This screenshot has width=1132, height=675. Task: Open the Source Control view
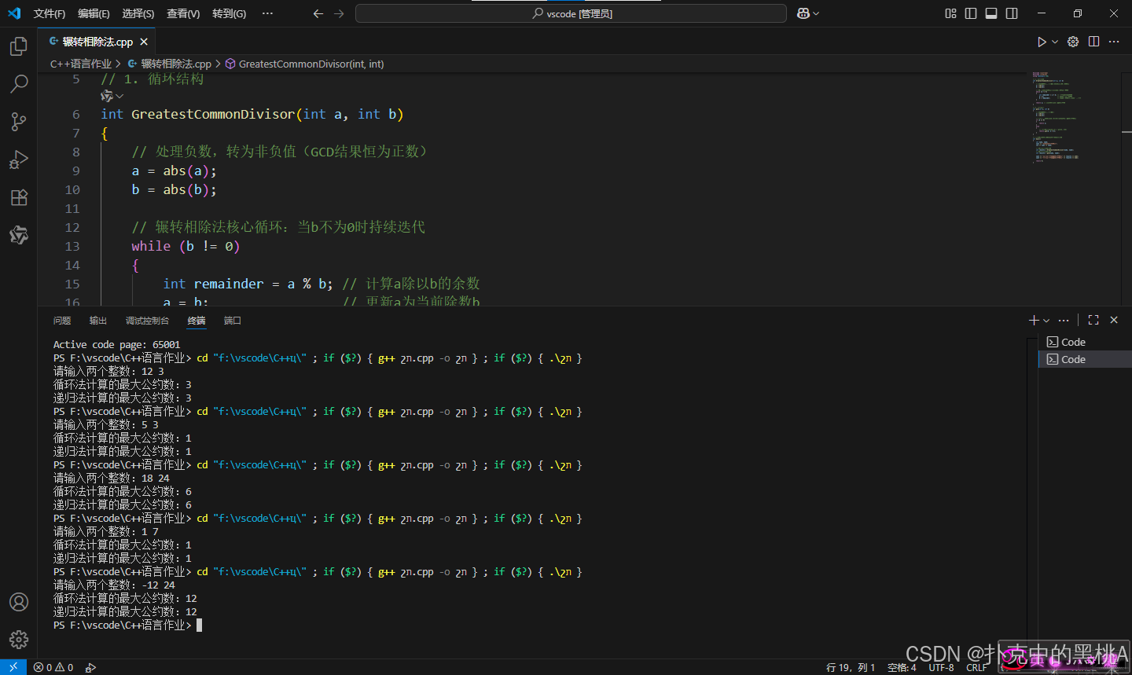19,121
